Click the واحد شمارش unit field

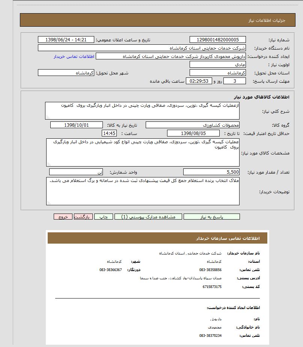76,172
